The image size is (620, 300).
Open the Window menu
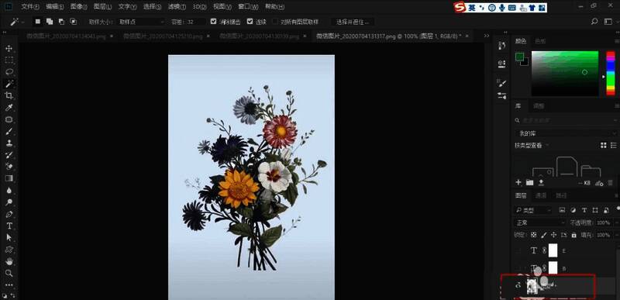click(x=249, y=7)
